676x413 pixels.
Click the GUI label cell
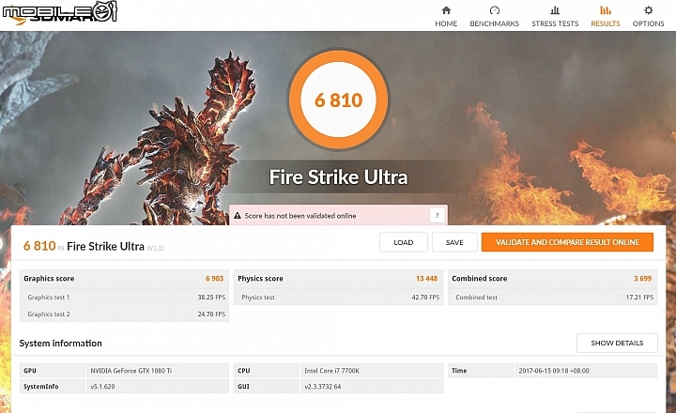tap(267, 387)
